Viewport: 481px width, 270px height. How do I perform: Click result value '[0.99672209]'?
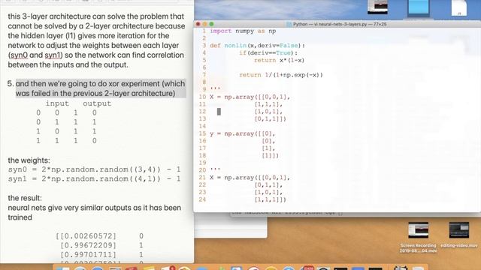click(89, 245)
